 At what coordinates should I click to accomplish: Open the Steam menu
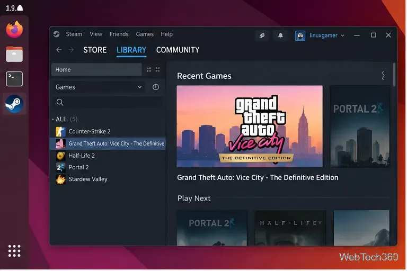(x=74, y=34)
